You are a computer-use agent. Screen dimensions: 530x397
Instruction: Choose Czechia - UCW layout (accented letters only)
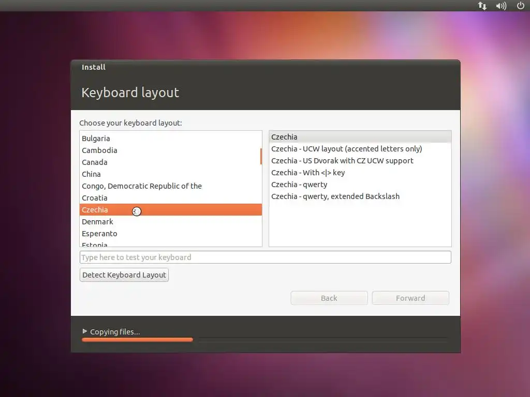point(360,149)
